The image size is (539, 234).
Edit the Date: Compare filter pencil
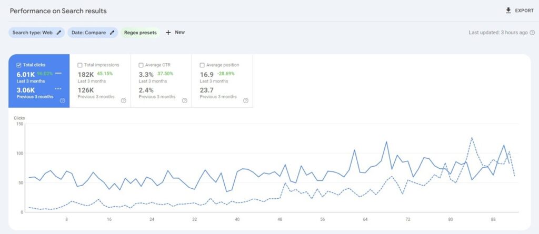click(112, 33)
